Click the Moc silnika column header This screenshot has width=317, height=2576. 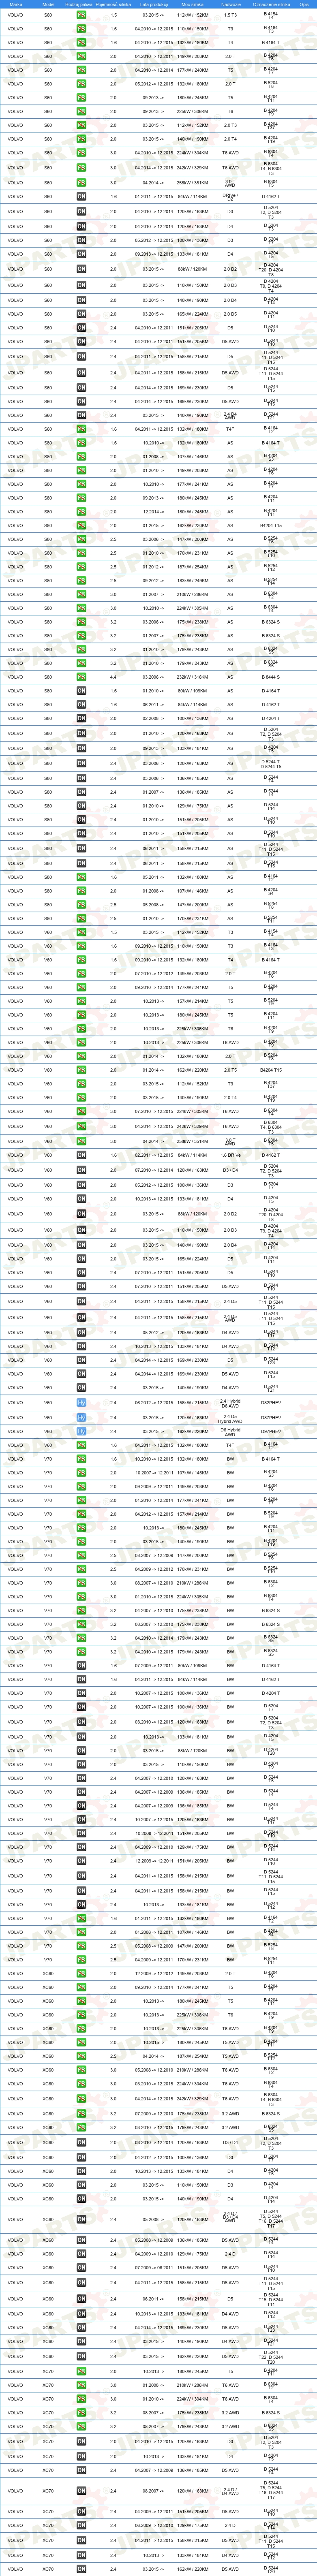pyautogui.click(x=192, y=4)
